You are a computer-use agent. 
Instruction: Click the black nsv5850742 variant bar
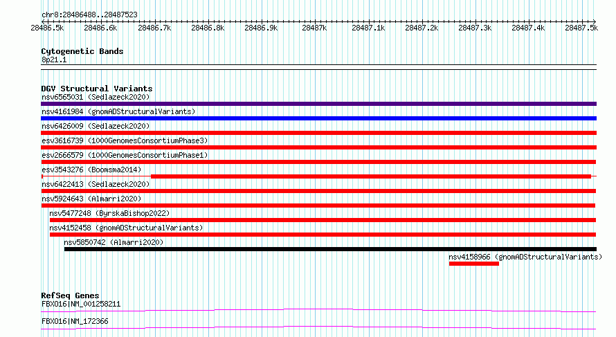[330, 249]
